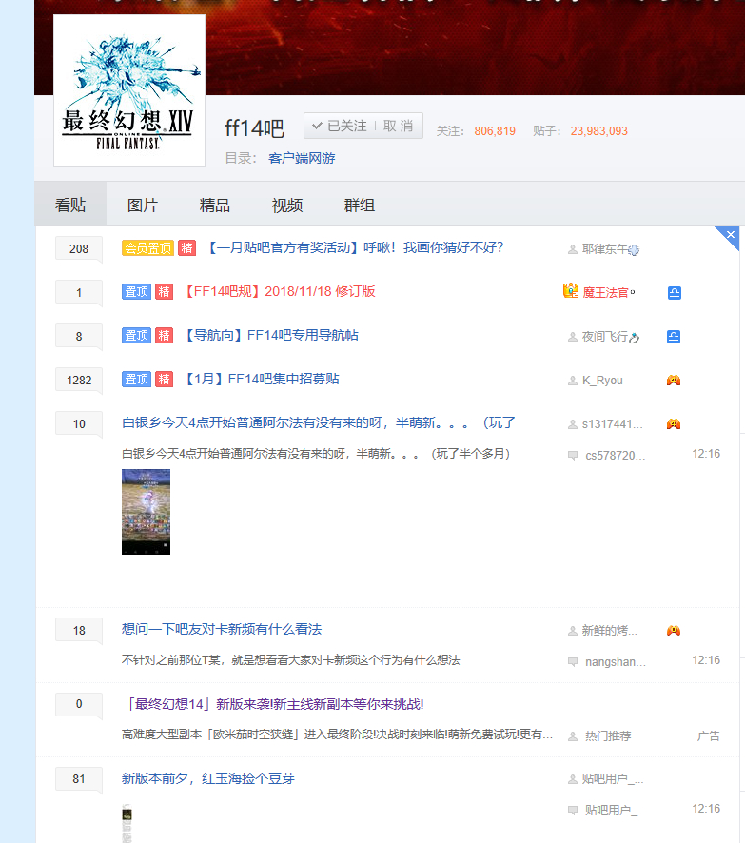Click the blue badge icon on 夜间飞行 row
Image resolution: width=745 pixels, height=843 pixels.
coord(674,337)
